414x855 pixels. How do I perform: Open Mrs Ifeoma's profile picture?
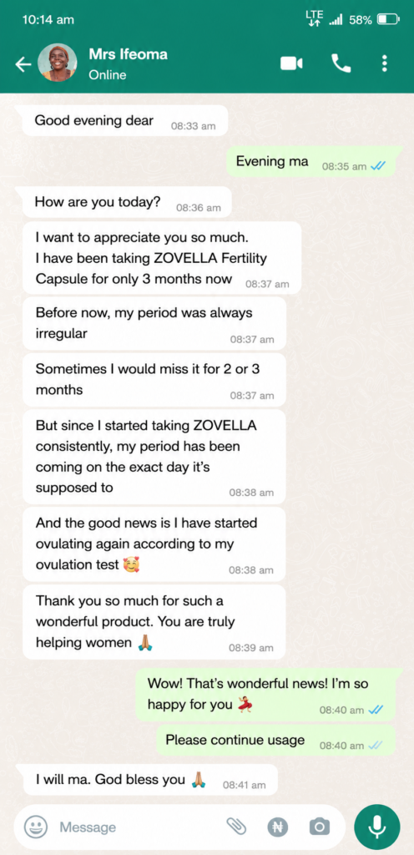57,63
